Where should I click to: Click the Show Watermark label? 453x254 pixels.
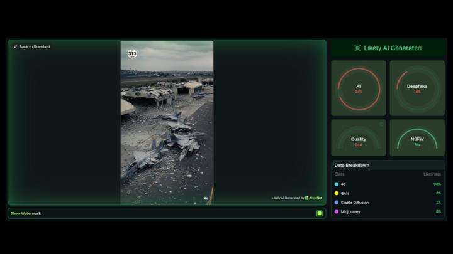tap(26, 213)
